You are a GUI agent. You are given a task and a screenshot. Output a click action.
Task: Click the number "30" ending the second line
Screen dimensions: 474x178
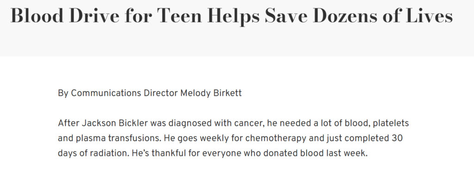397,138
